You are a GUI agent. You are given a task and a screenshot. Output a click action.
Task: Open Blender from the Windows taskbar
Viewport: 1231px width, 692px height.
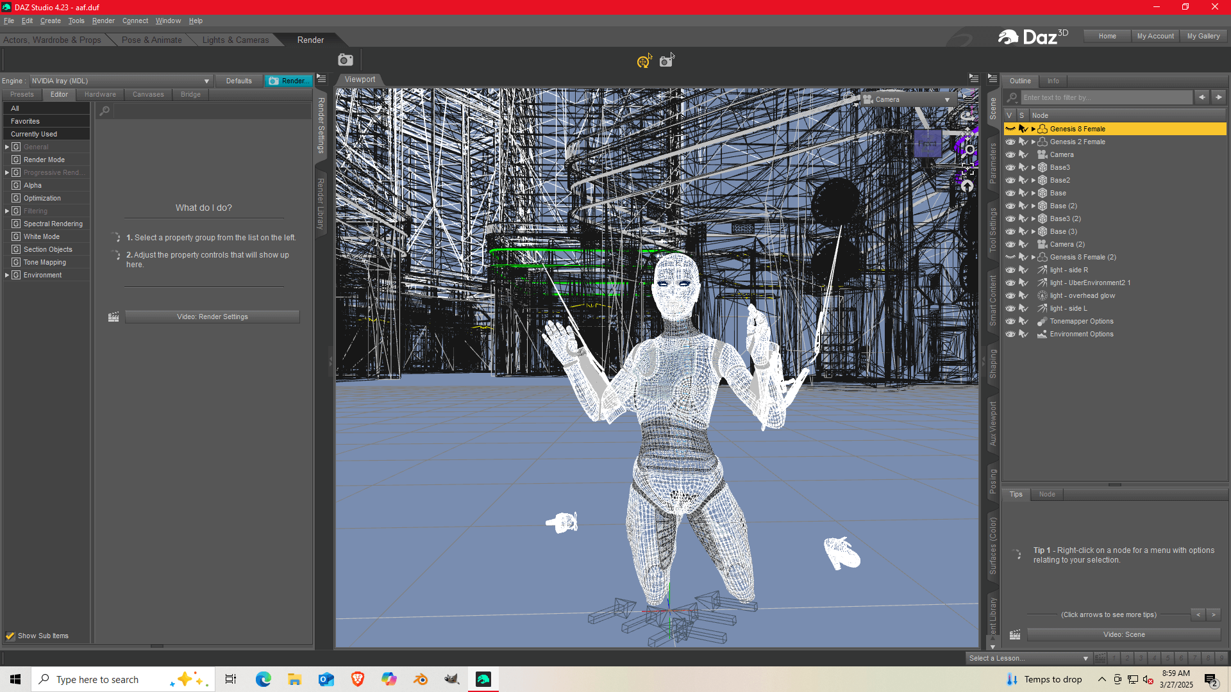tap(421, 679)
